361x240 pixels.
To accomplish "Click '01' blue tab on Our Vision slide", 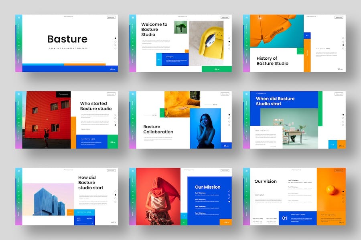I will click(x=285, y=218).
